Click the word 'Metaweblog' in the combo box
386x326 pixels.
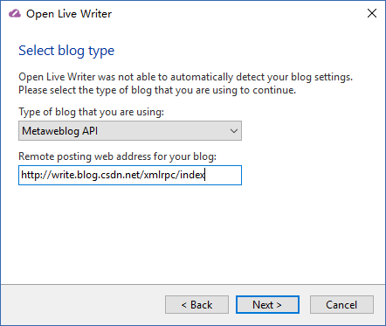pyautogui.click(x=51, y=131)
